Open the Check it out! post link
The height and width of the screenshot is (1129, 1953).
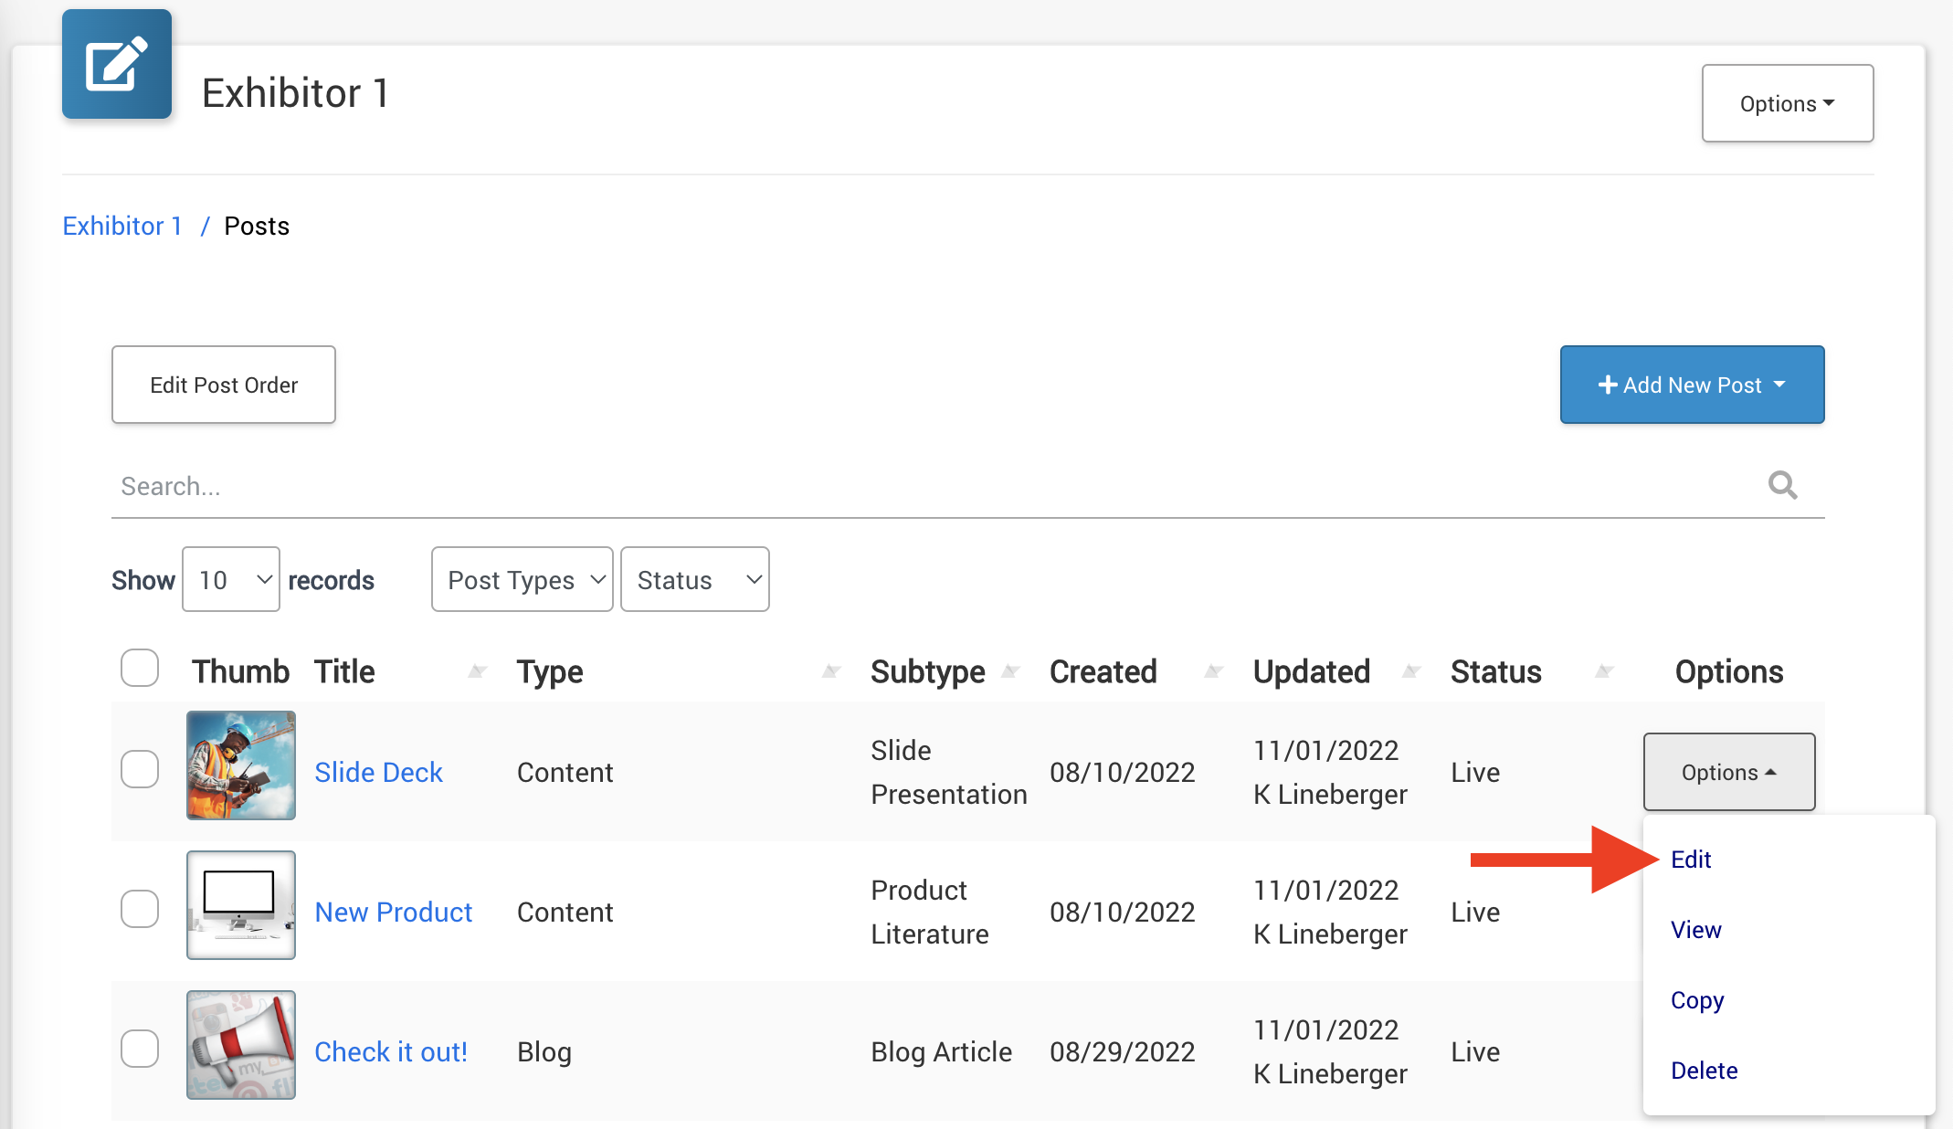[x=391, y=1052]
